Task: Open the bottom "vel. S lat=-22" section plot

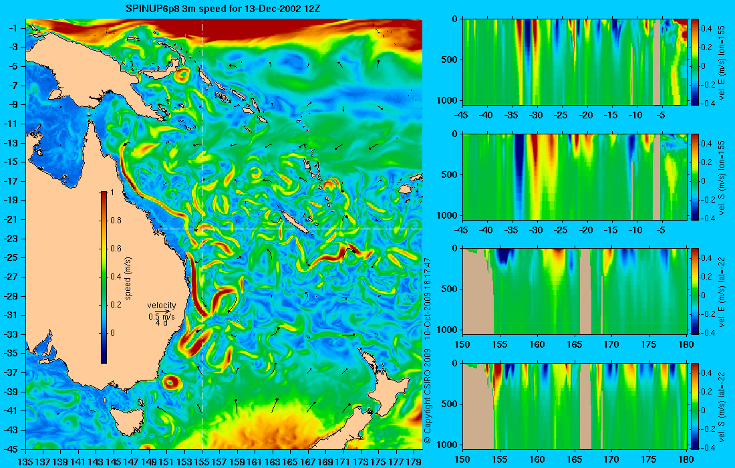Action: pyautogui.click(x=575, y=406)
